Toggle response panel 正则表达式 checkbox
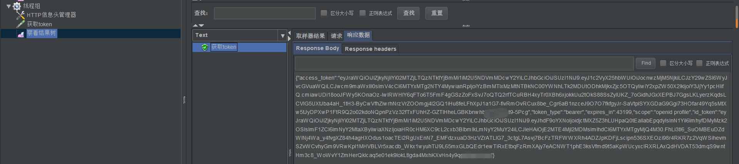The height and width of the screenshot is (164, 739). pos(699,63)
